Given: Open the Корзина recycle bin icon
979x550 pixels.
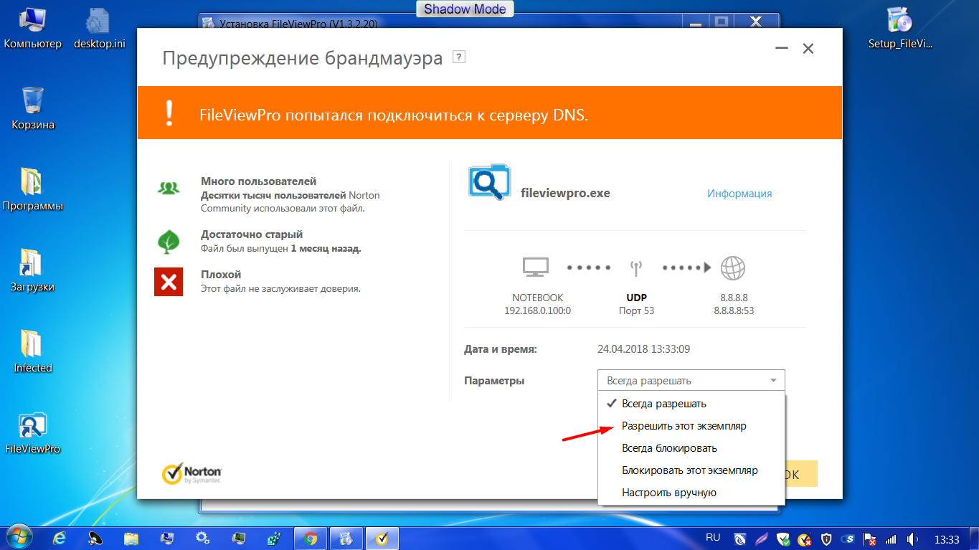Looking at the screenshot, I should click(33, 109).
